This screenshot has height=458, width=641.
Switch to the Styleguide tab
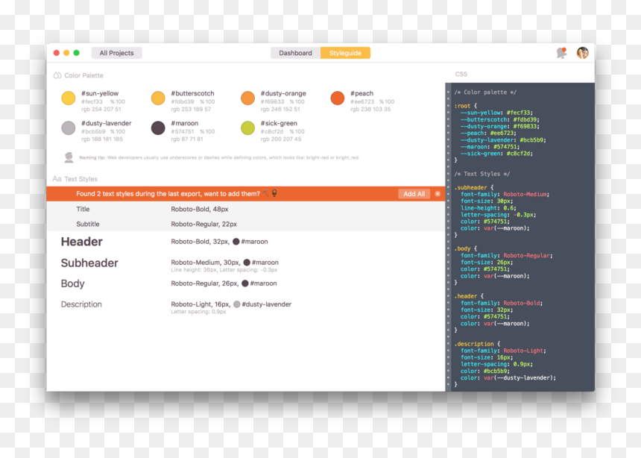pyautogui.click(x=345, y=53)
